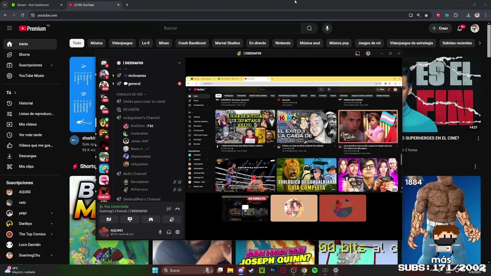Open Discord user settings gear
Screen dimensions: 491x276
(177, 232)
